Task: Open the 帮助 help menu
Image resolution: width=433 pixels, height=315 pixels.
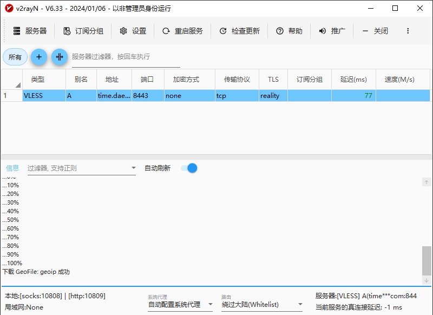Action: 289,31
